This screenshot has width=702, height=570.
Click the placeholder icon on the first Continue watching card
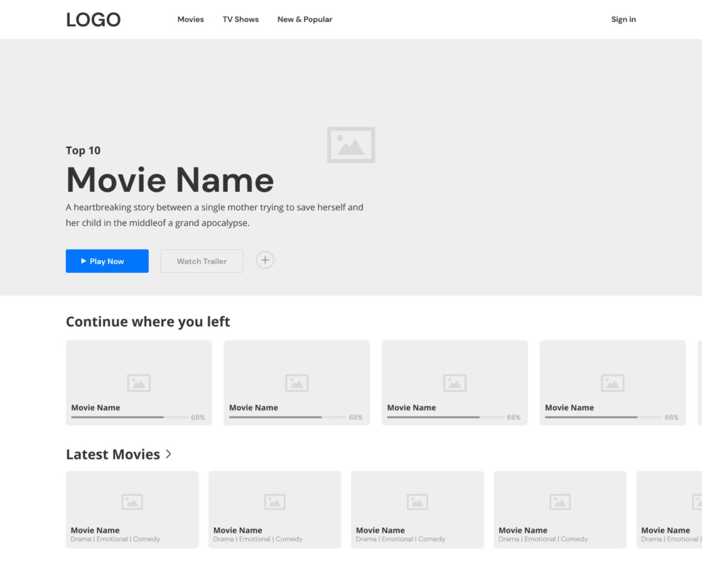click(138, 383)
